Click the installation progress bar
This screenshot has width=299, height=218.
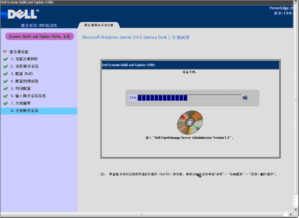(x=189, y=98)
